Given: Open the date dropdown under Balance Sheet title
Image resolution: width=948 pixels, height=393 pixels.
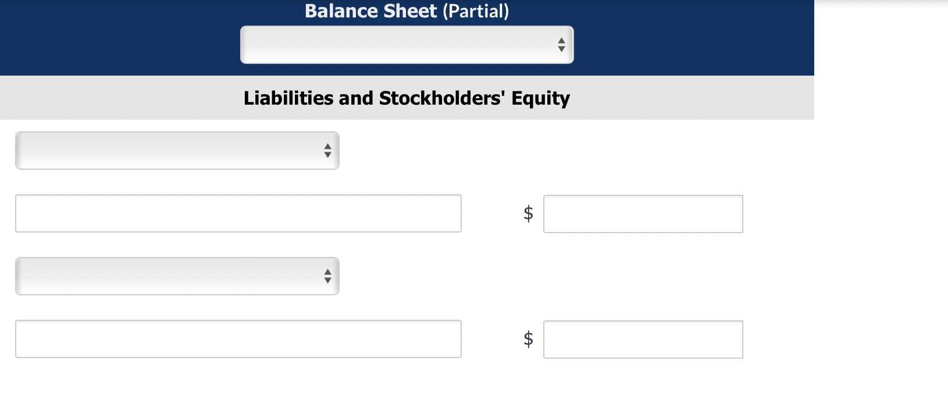Looking at the screenshot, I should 407,45.
